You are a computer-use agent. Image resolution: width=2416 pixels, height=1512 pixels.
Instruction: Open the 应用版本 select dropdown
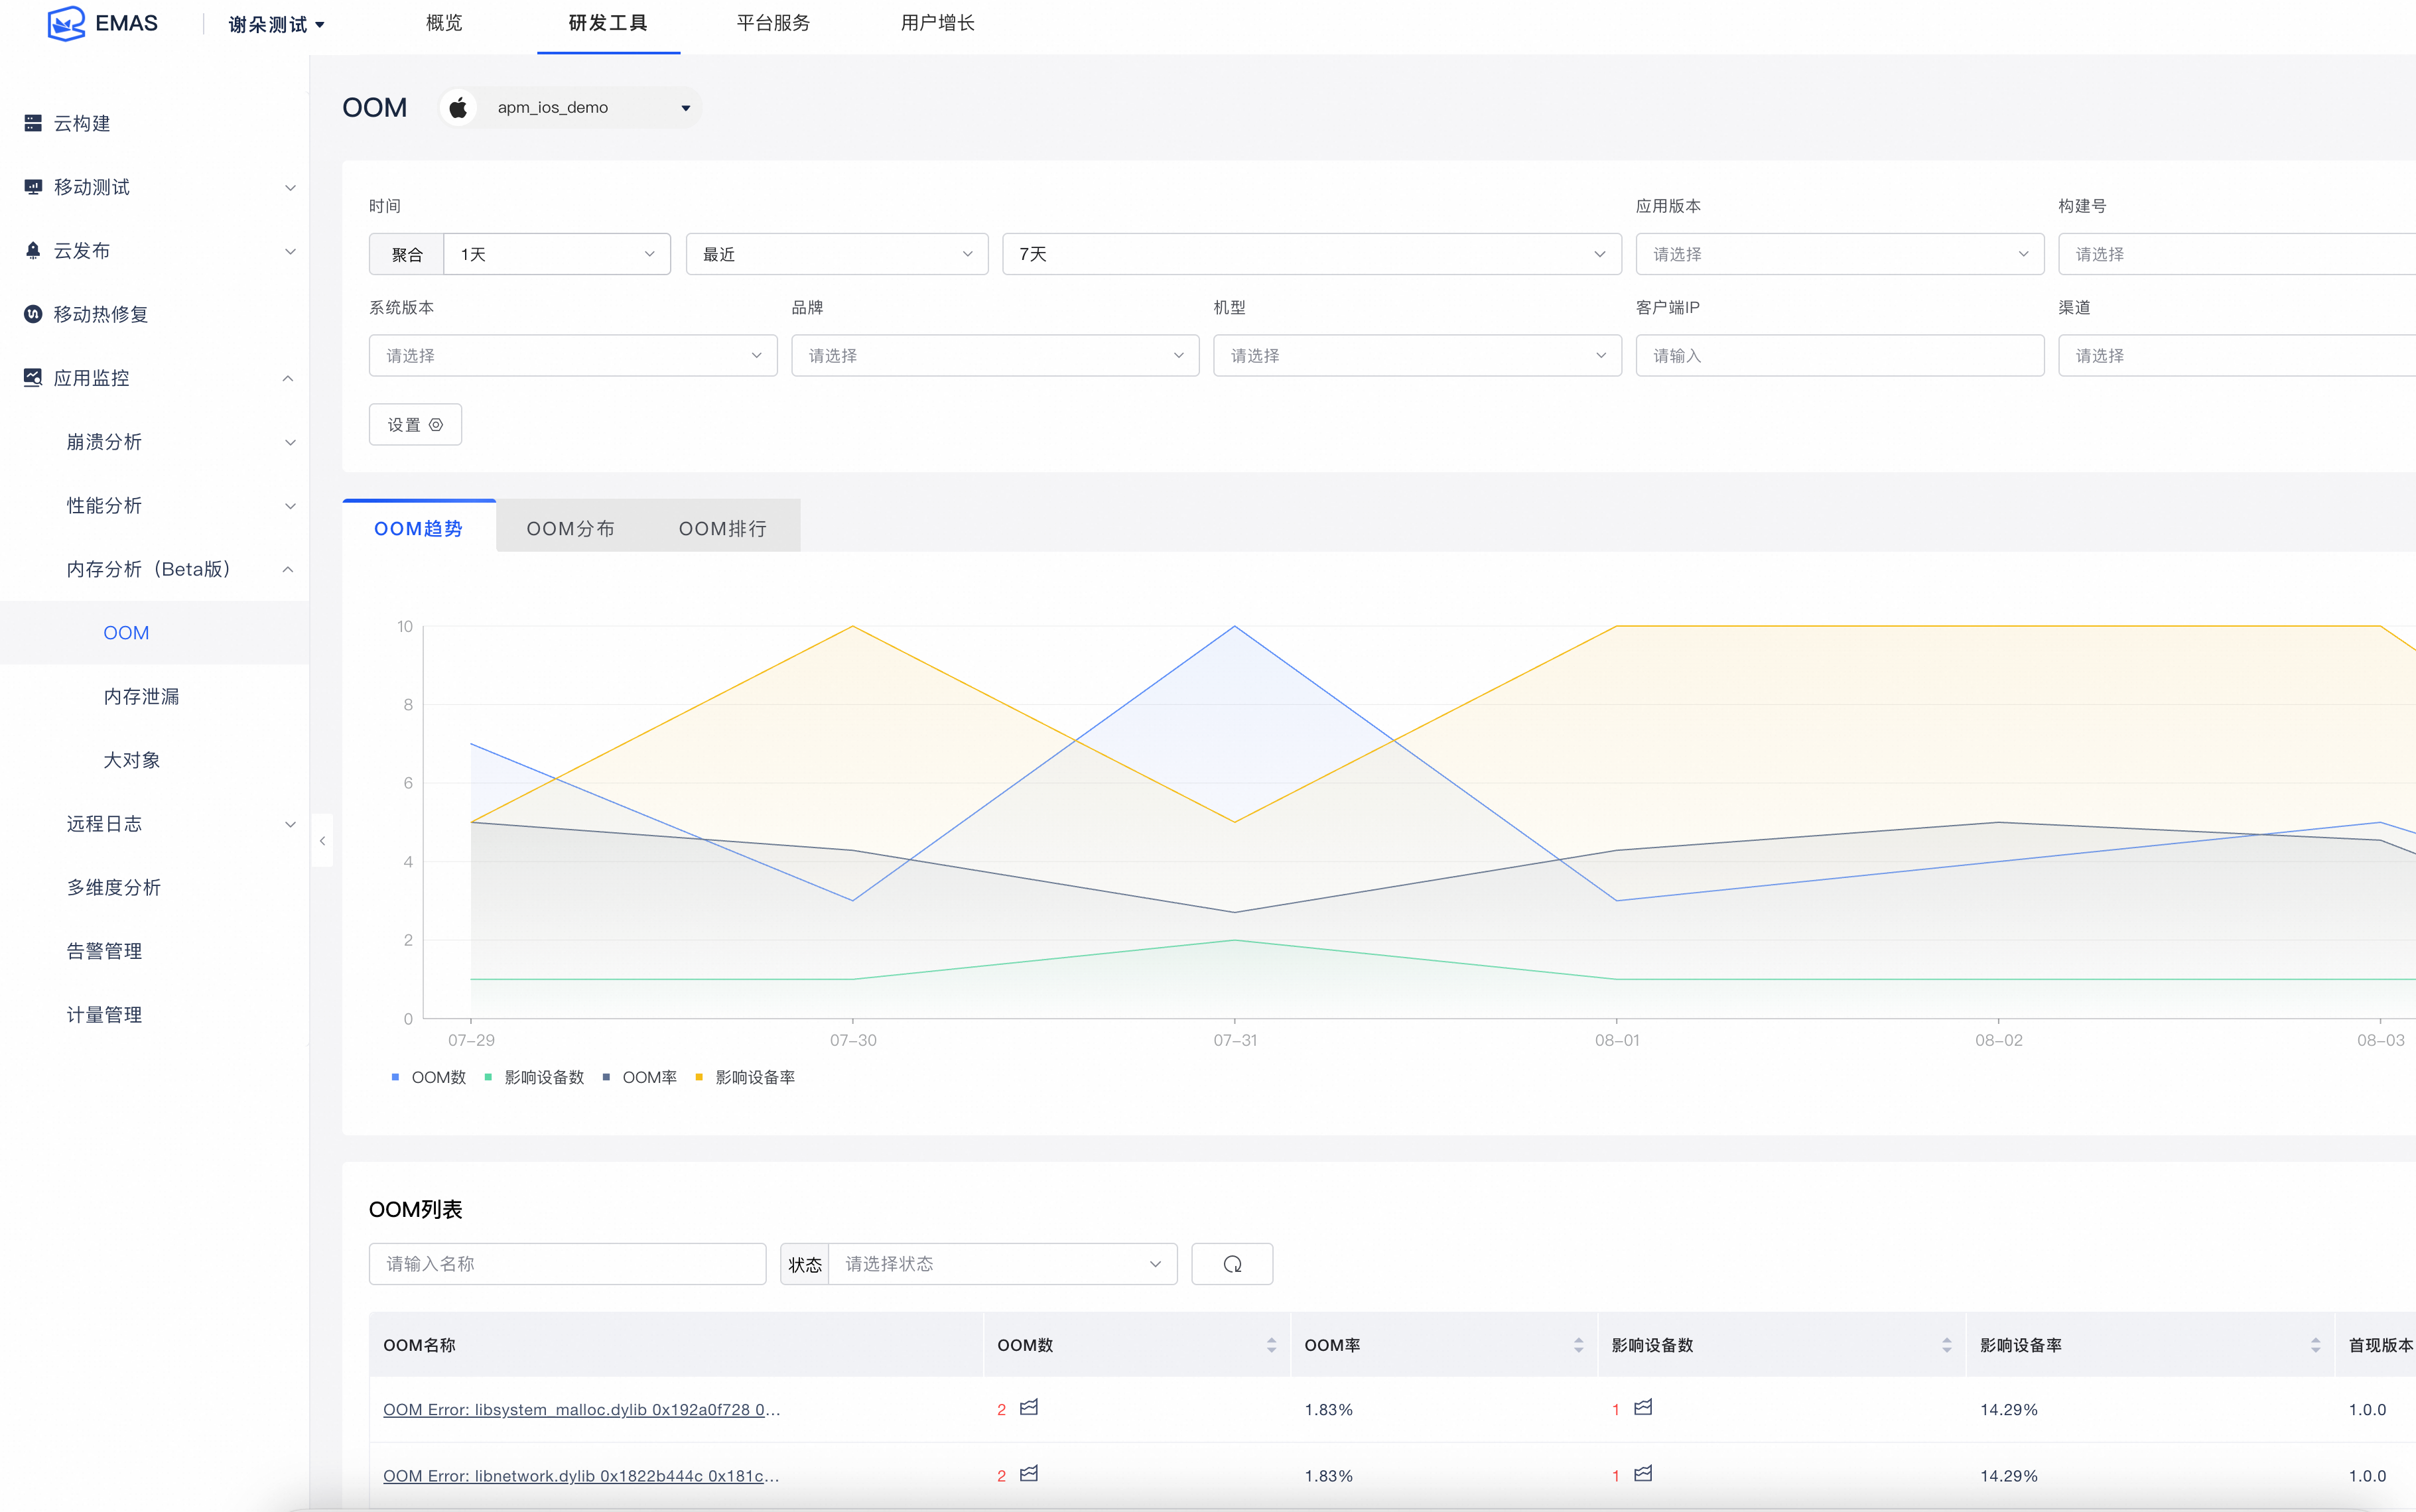coord(1840,254)
